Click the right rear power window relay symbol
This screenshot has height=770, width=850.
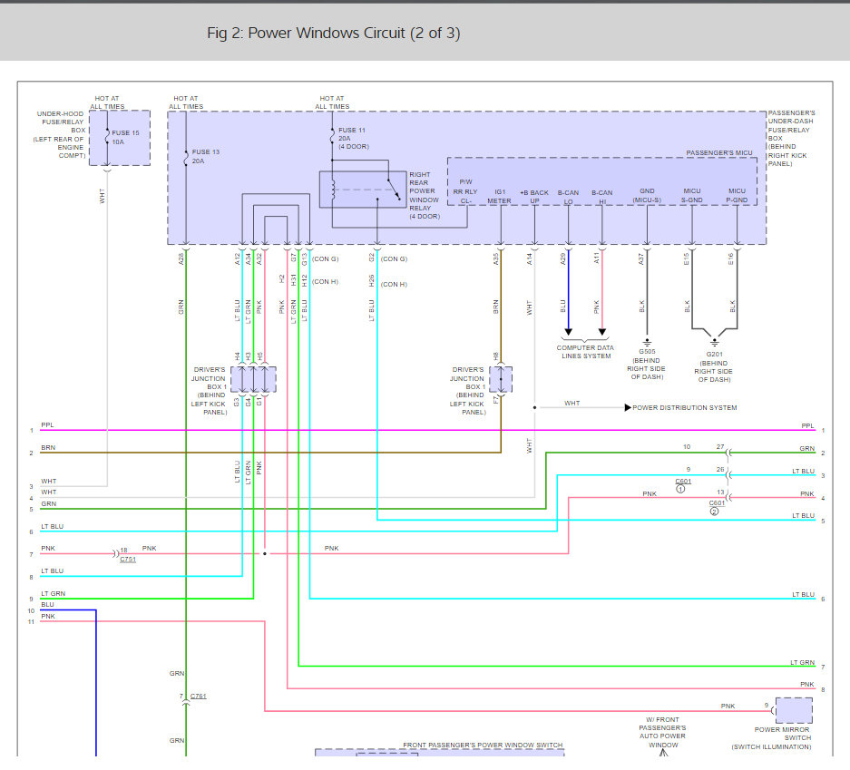pos(363,190)
